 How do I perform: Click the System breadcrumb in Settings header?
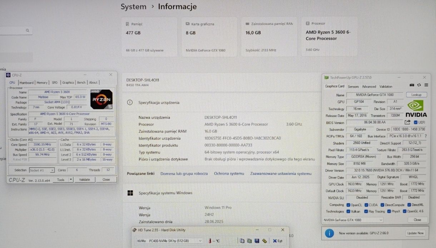point(133,7)
